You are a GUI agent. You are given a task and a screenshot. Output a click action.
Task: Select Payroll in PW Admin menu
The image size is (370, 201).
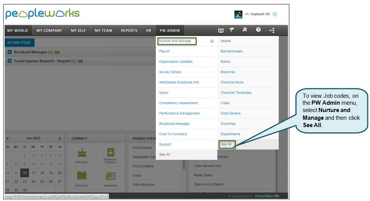pos(164,51)
